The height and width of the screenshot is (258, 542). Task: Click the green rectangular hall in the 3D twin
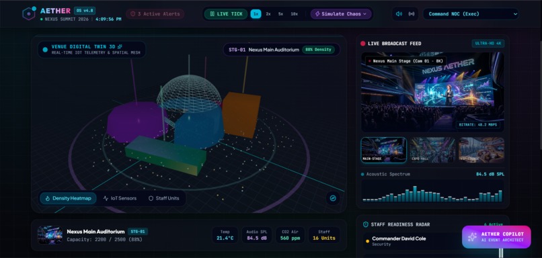(166, 155)
